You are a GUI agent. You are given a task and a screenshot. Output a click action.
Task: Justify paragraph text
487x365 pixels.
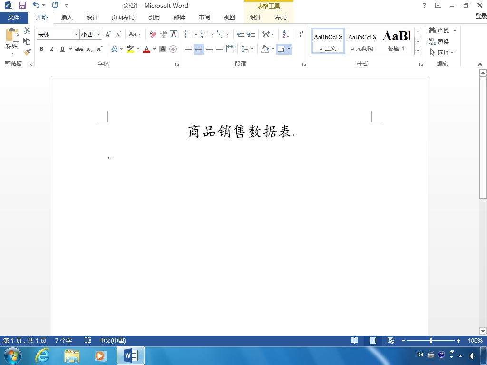[220, 49]
